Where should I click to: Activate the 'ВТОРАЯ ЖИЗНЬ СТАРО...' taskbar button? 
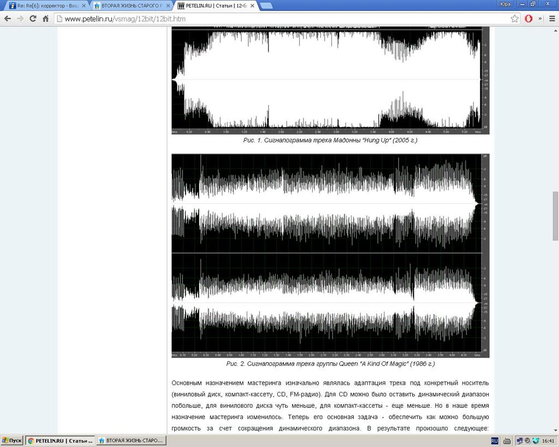coord(132,441)
